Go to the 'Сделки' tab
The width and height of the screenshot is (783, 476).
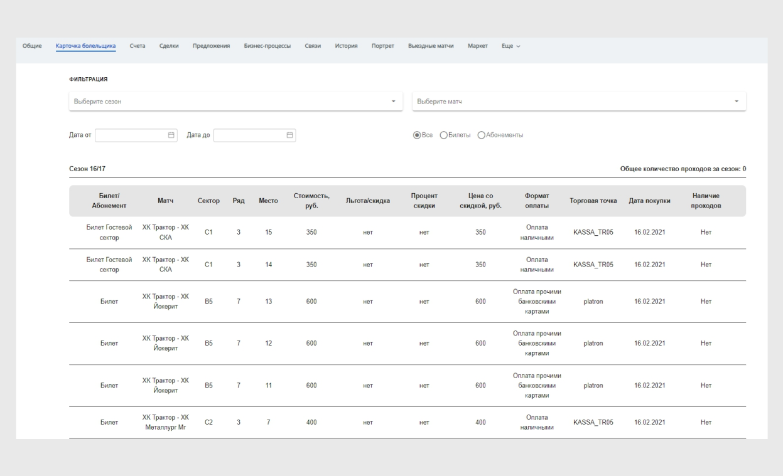click(170, 46)
